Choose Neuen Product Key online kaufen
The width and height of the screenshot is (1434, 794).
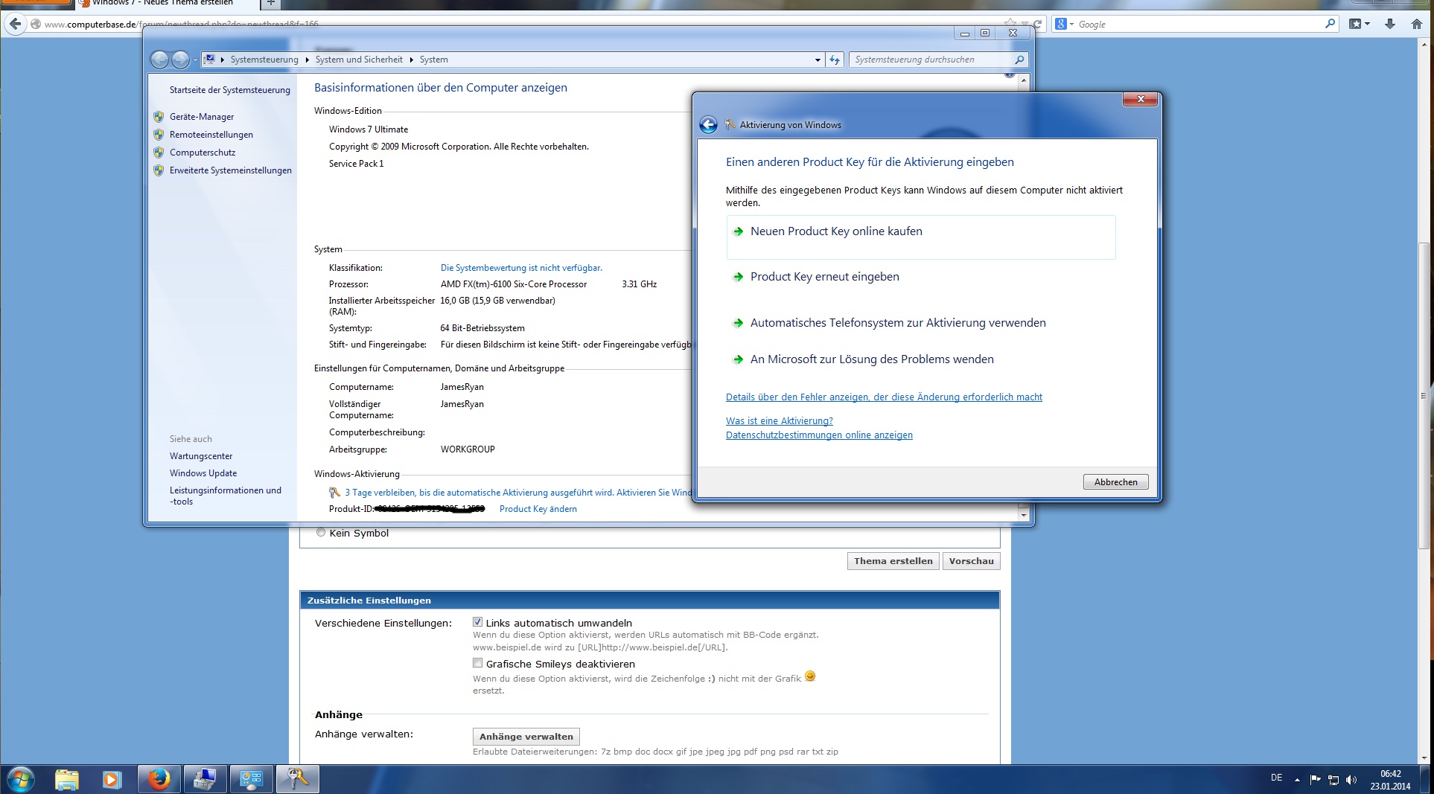click(x=921, y=237)
